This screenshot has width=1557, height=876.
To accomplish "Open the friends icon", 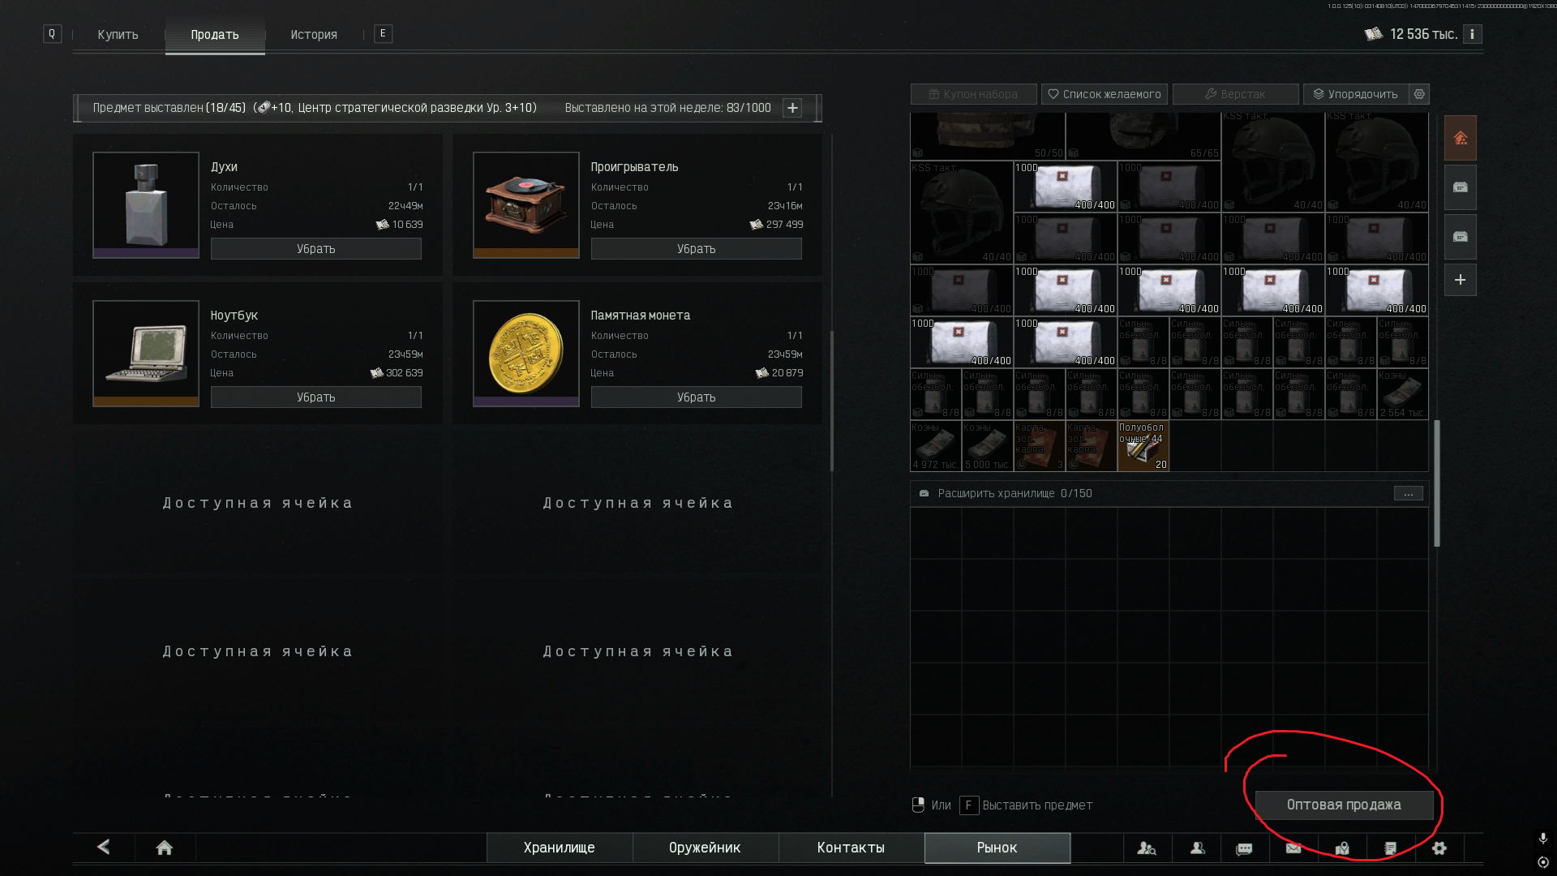I will [x=1197, y=848].
